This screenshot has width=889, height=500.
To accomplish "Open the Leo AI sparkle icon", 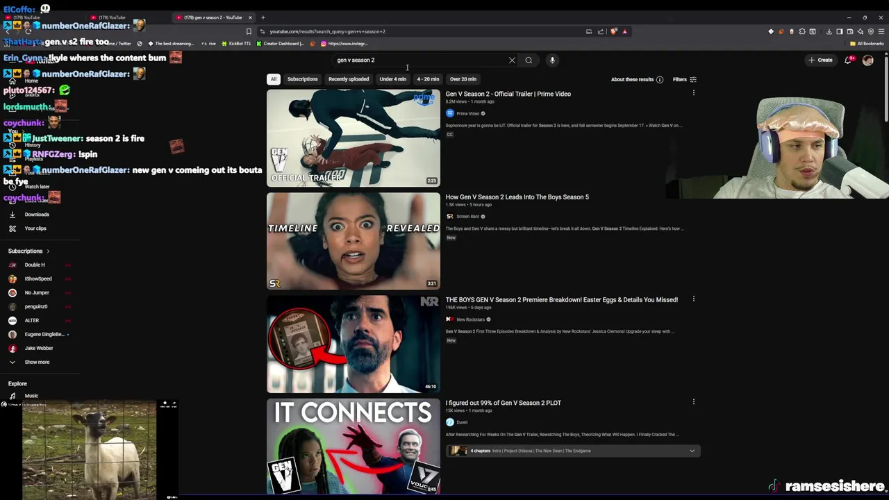I will (861, 31).
